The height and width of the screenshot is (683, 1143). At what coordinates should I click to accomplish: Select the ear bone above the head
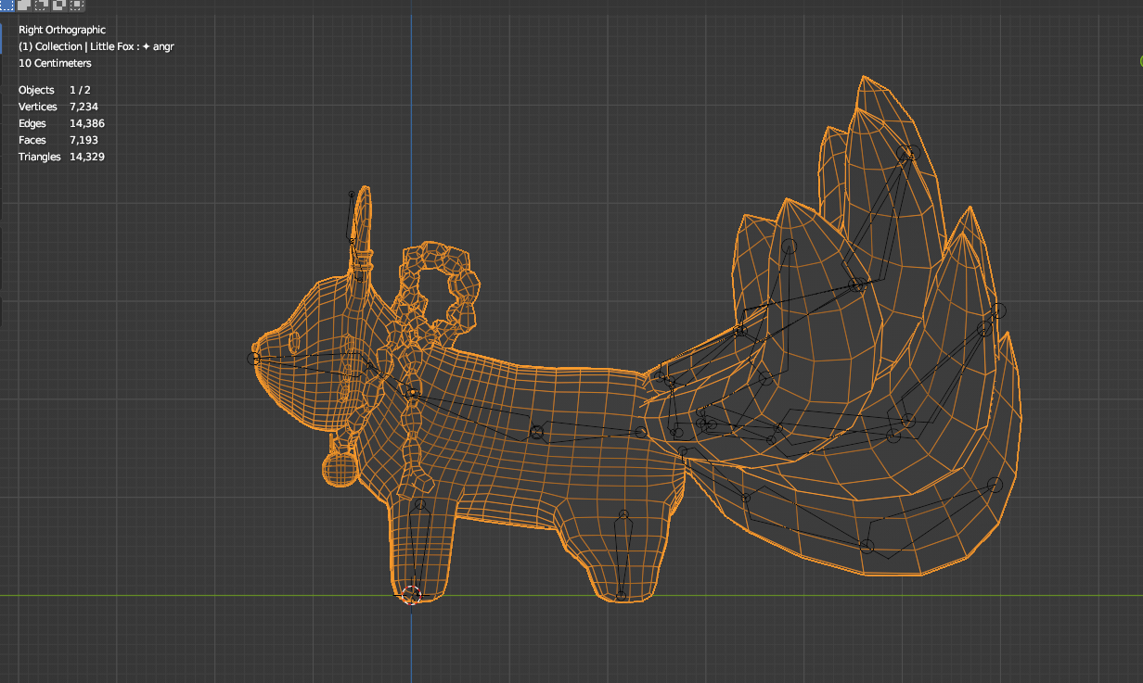tap(352, 218)
